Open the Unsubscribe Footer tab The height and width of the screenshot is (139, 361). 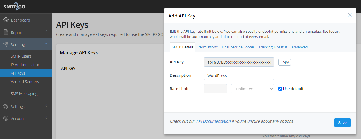coord(238,47)
